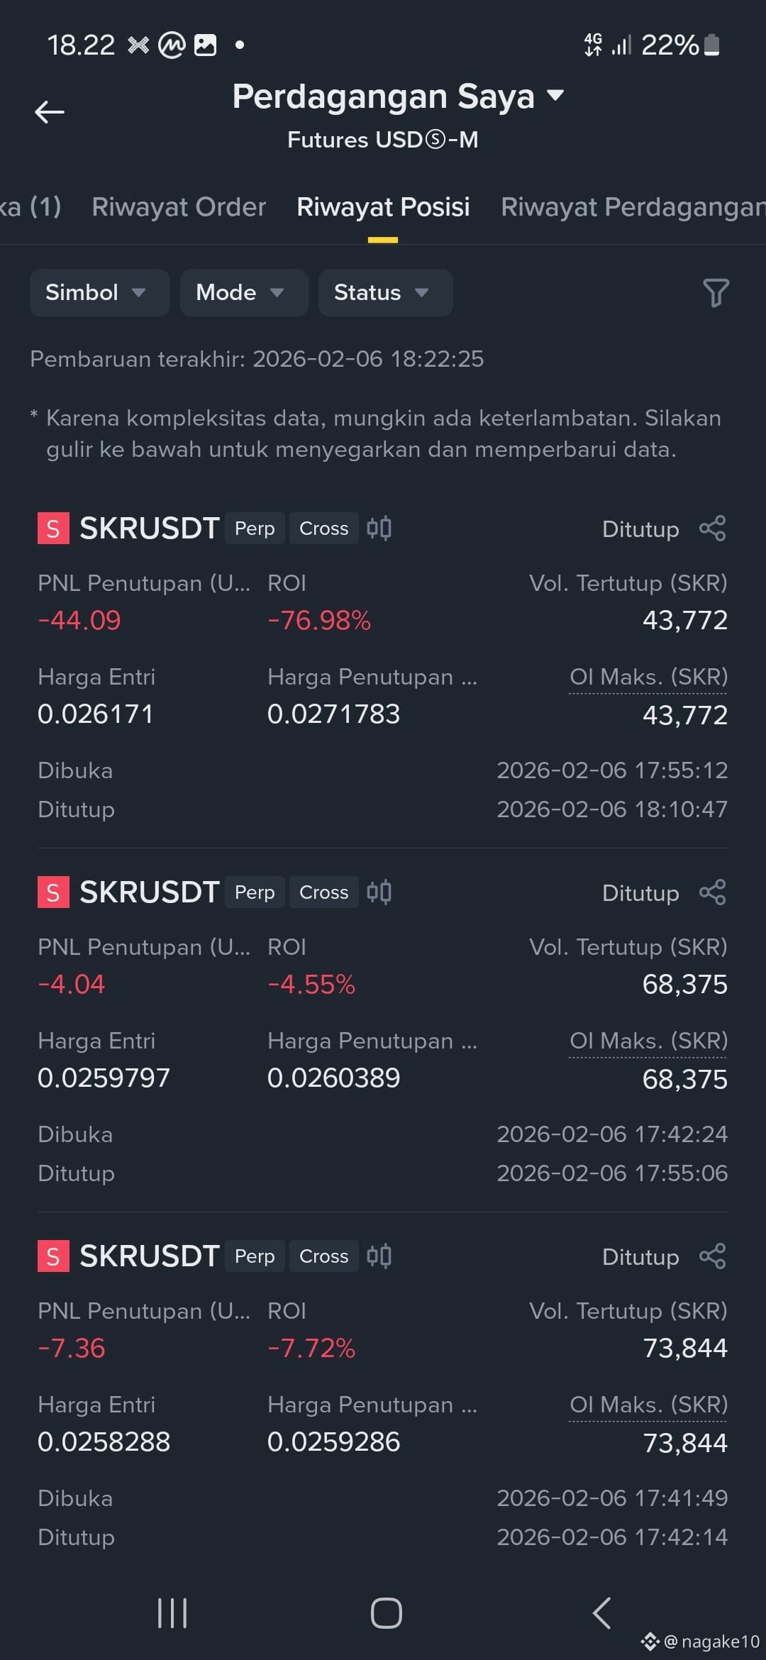Open the Perdagangan Saya title dropdown
Screen dimensions: 766x1660
398,96
